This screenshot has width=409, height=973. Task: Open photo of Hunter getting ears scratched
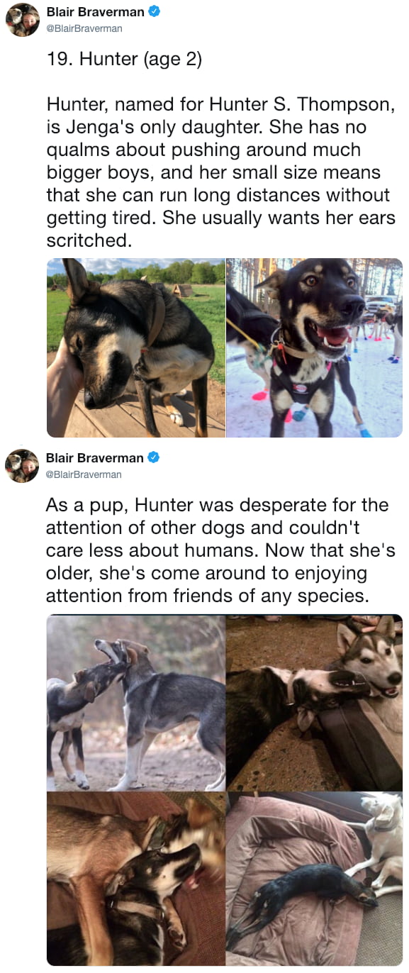136,347
